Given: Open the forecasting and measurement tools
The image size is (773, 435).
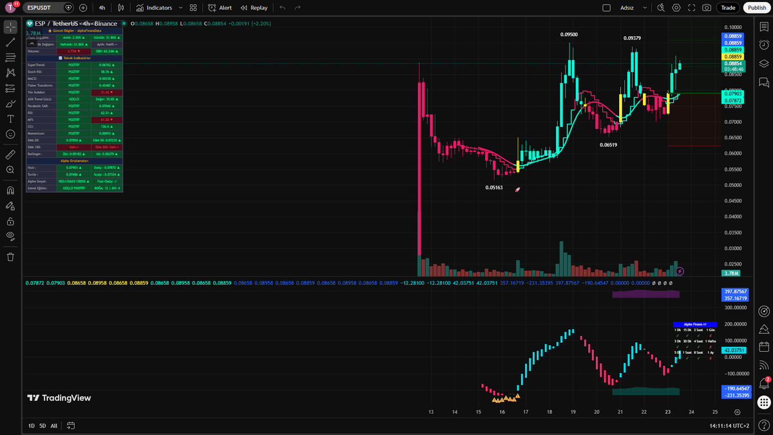Looking at the screenshot, I should pyautogui.click(x=10, y=88).
